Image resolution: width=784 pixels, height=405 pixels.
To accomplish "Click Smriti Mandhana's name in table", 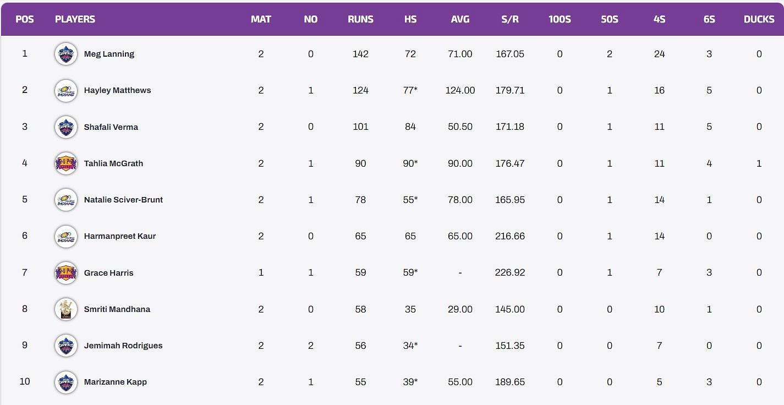I will pos(117,309).
